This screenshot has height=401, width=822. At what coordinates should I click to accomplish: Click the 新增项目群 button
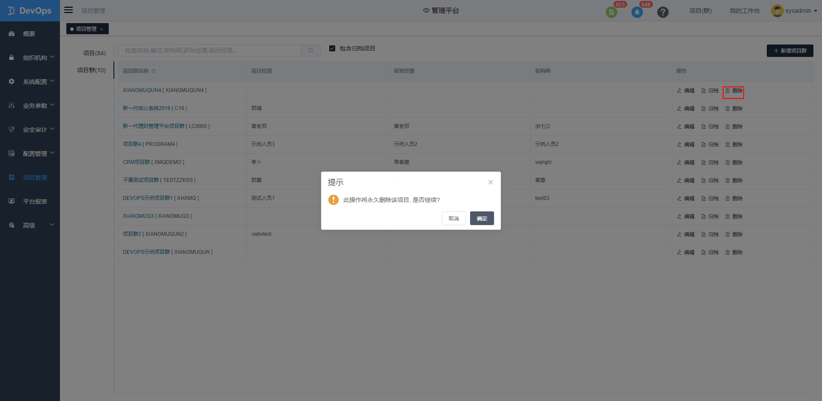pyautogui.click(x=790, y=50)
